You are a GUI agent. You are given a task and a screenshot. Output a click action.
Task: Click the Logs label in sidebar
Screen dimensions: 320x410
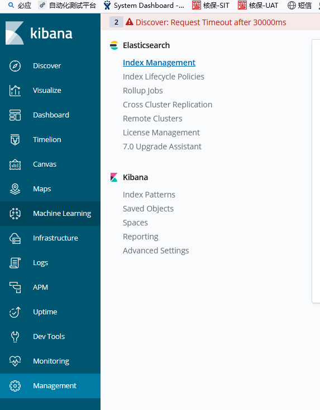point(40,263)
